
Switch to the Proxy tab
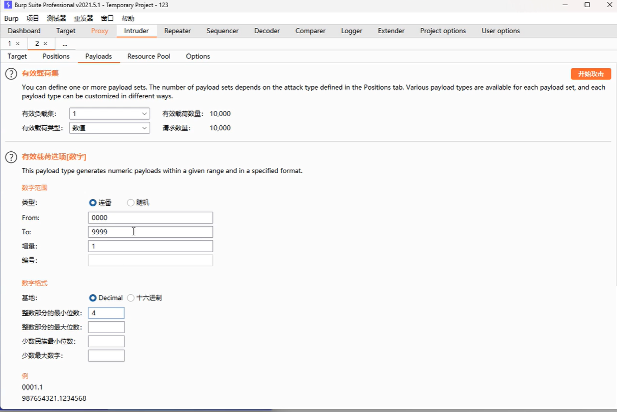100,31
